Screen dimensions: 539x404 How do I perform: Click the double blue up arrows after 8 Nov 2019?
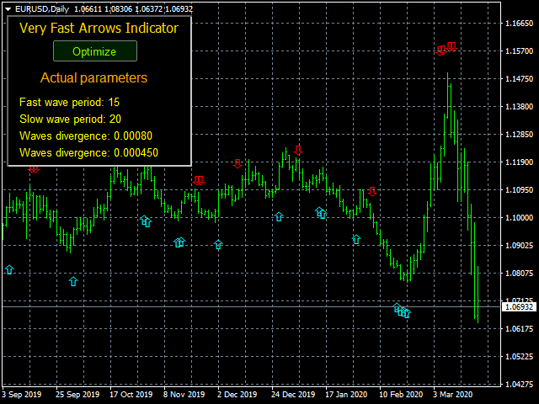pyautogui.click(x=179, y=242)
